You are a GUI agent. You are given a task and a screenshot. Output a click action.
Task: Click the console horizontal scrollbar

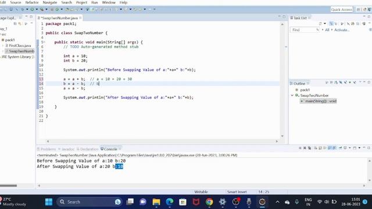202,186
